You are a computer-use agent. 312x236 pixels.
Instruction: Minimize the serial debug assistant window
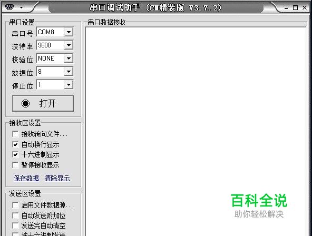[286, 8]
